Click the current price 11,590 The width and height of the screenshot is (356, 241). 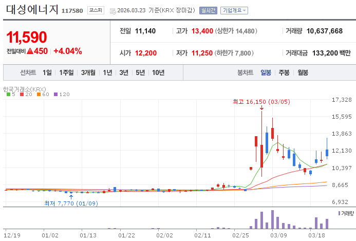(27, 37)
